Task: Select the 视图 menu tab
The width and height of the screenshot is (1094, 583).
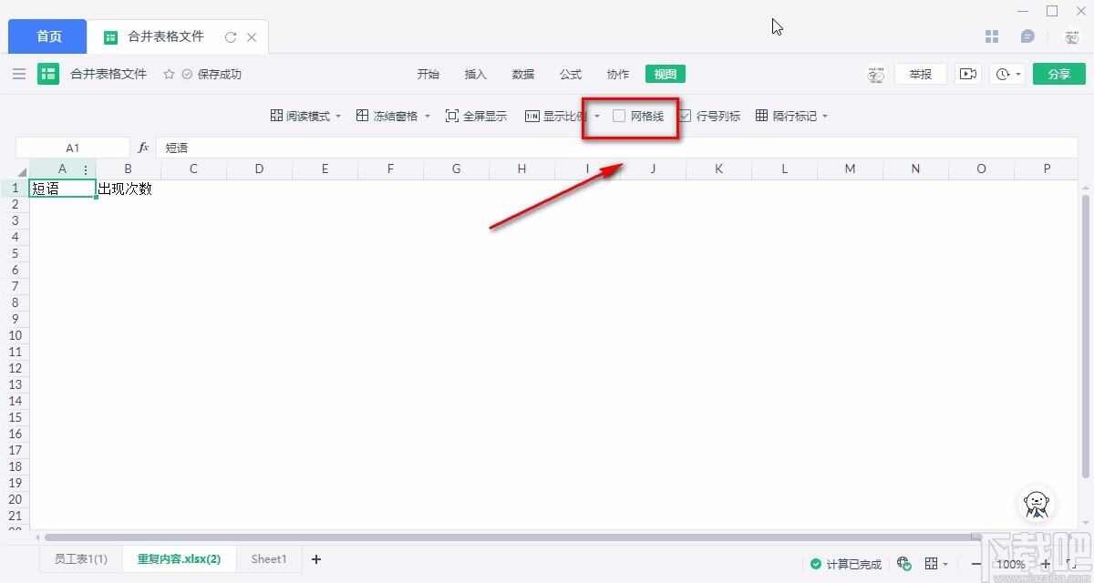Action: click(x=666, y=74)
